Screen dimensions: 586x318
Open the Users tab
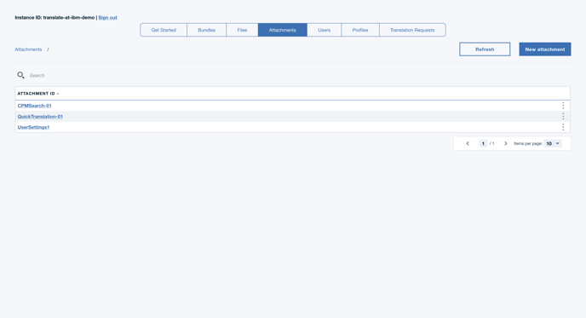pyautogui.click(x=324, y=30)
